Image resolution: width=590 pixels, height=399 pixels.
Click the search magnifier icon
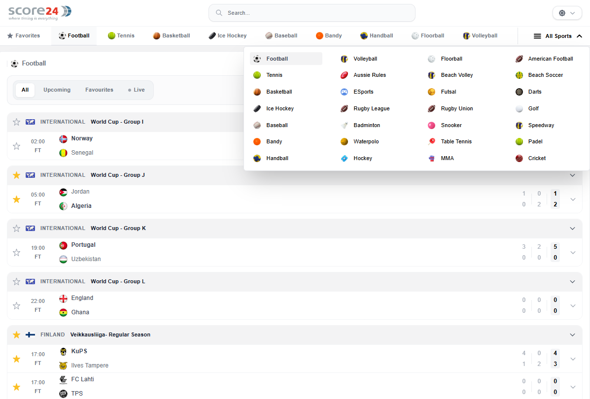pos(219,13)
